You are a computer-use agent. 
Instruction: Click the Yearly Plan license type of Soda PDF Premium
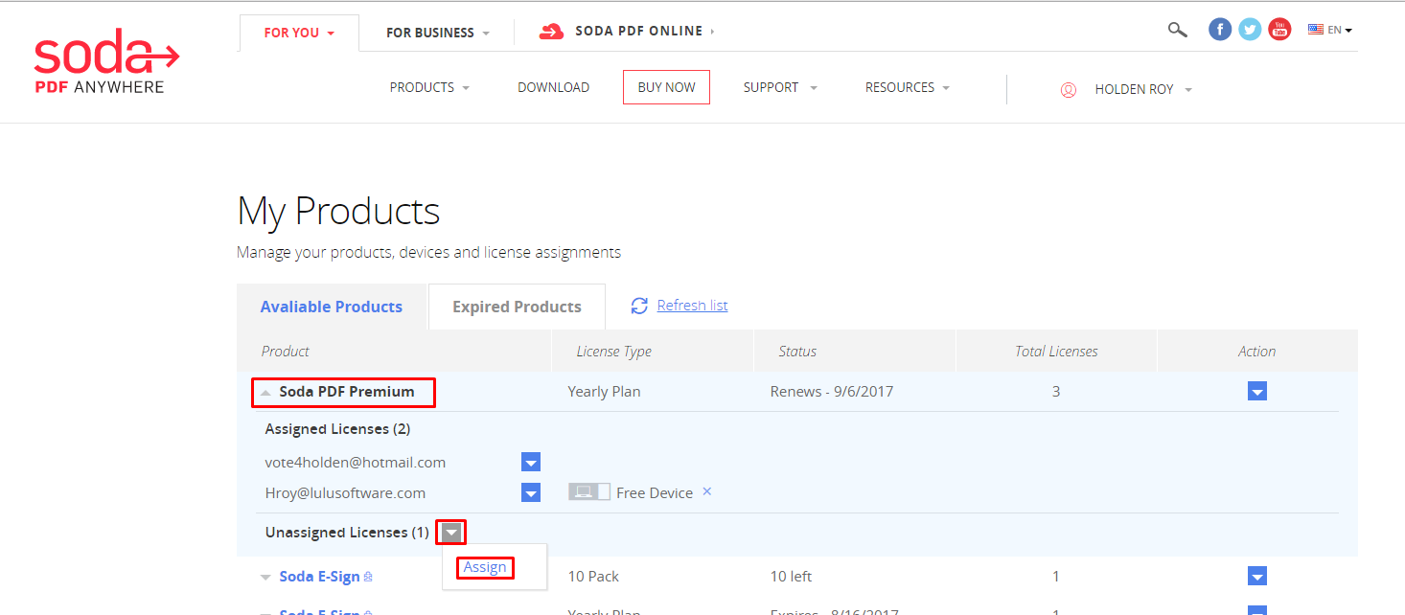[604, 391]
